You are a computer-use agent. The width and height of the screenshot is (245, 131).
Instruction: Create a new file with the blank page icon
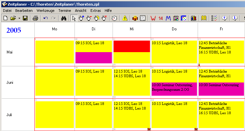[6, 18]
